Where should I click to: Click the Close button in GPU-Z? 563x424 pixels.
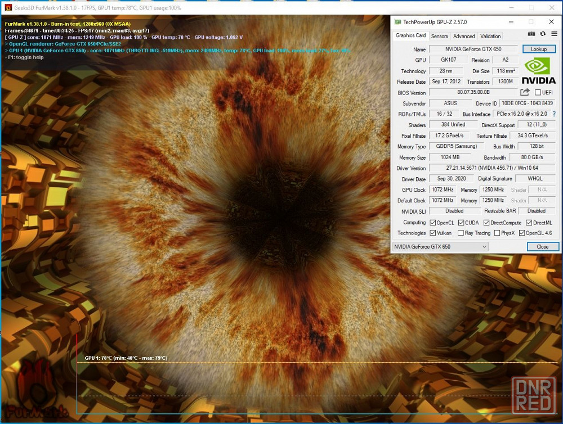point(543,247)
